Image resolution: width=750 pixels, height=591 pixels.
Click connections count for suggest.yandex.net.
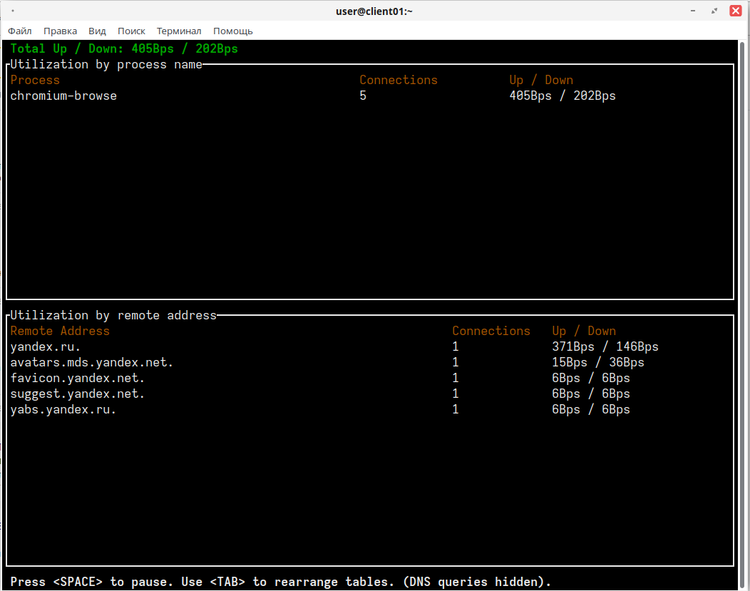[x=456, y=394]
